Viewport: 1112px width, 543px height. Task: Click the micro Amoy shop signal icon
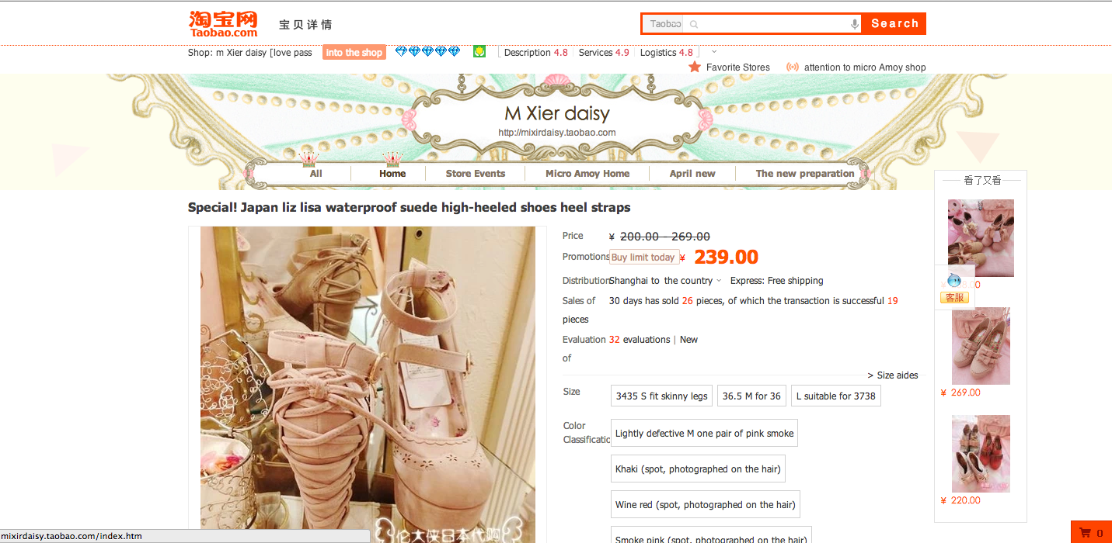(793, 67)
